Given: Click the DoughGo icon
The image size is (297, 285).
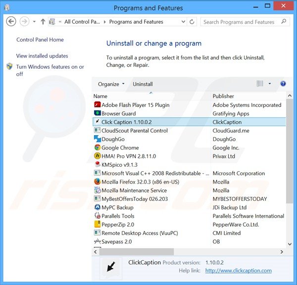Looking at the screenshot, I should pos(98,139).
